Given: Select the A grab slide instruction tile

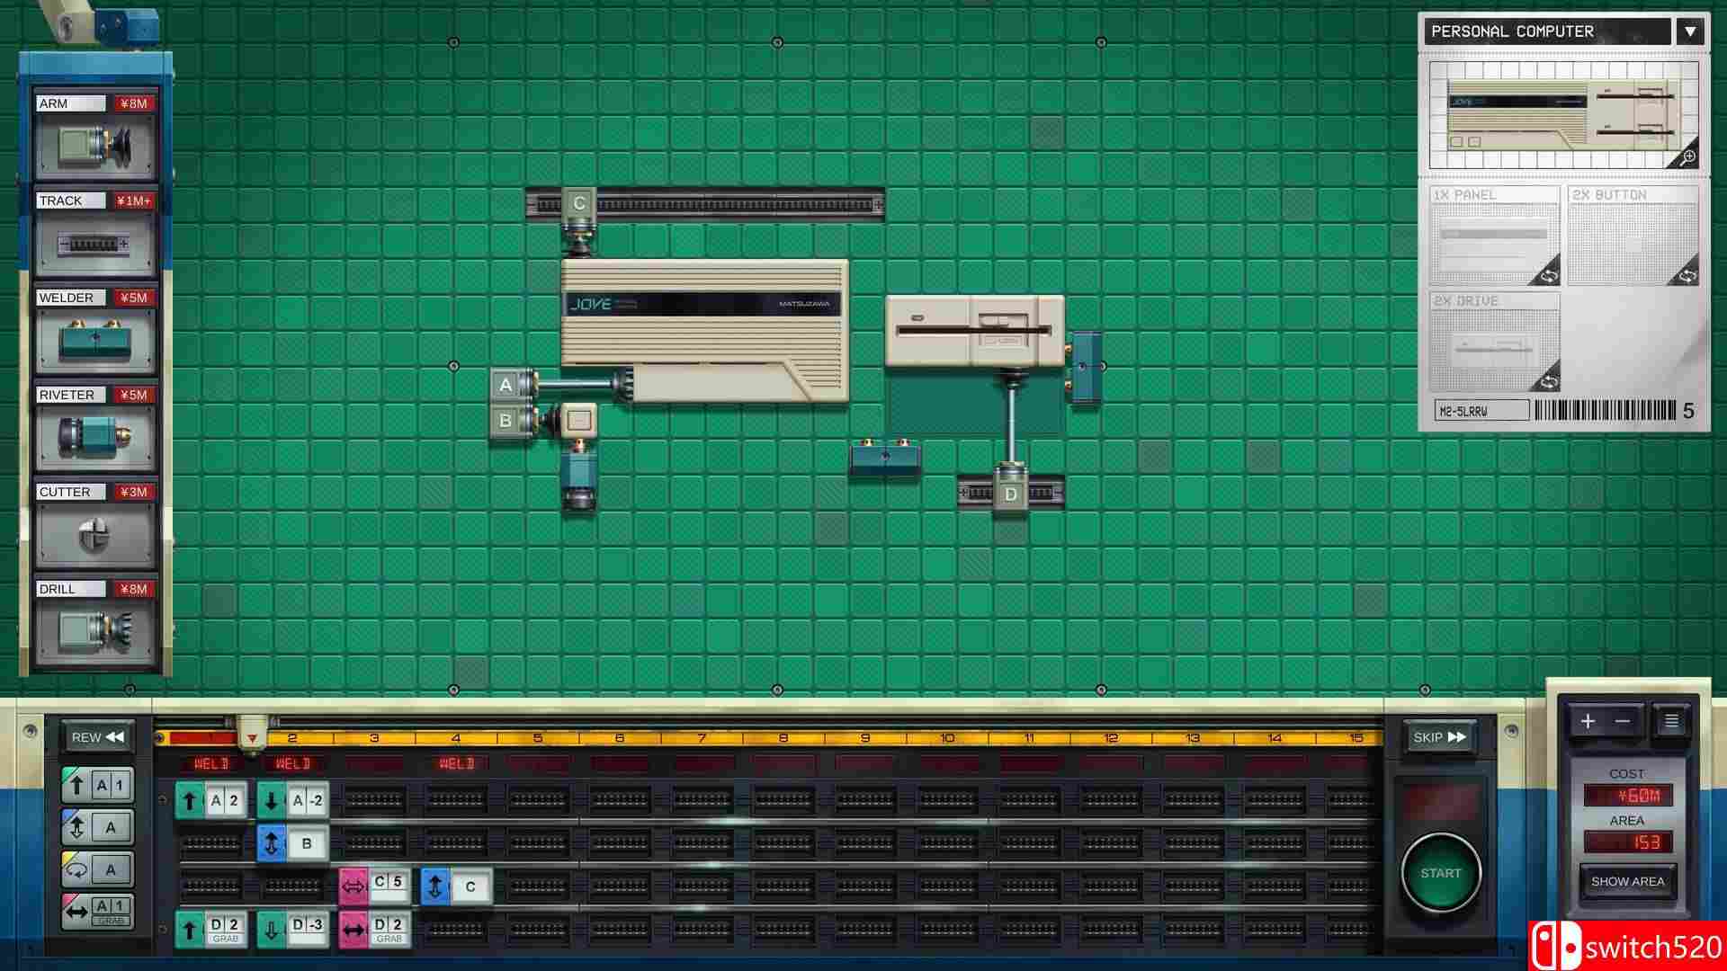Looking at the screenshot, I should click(97, 911).
